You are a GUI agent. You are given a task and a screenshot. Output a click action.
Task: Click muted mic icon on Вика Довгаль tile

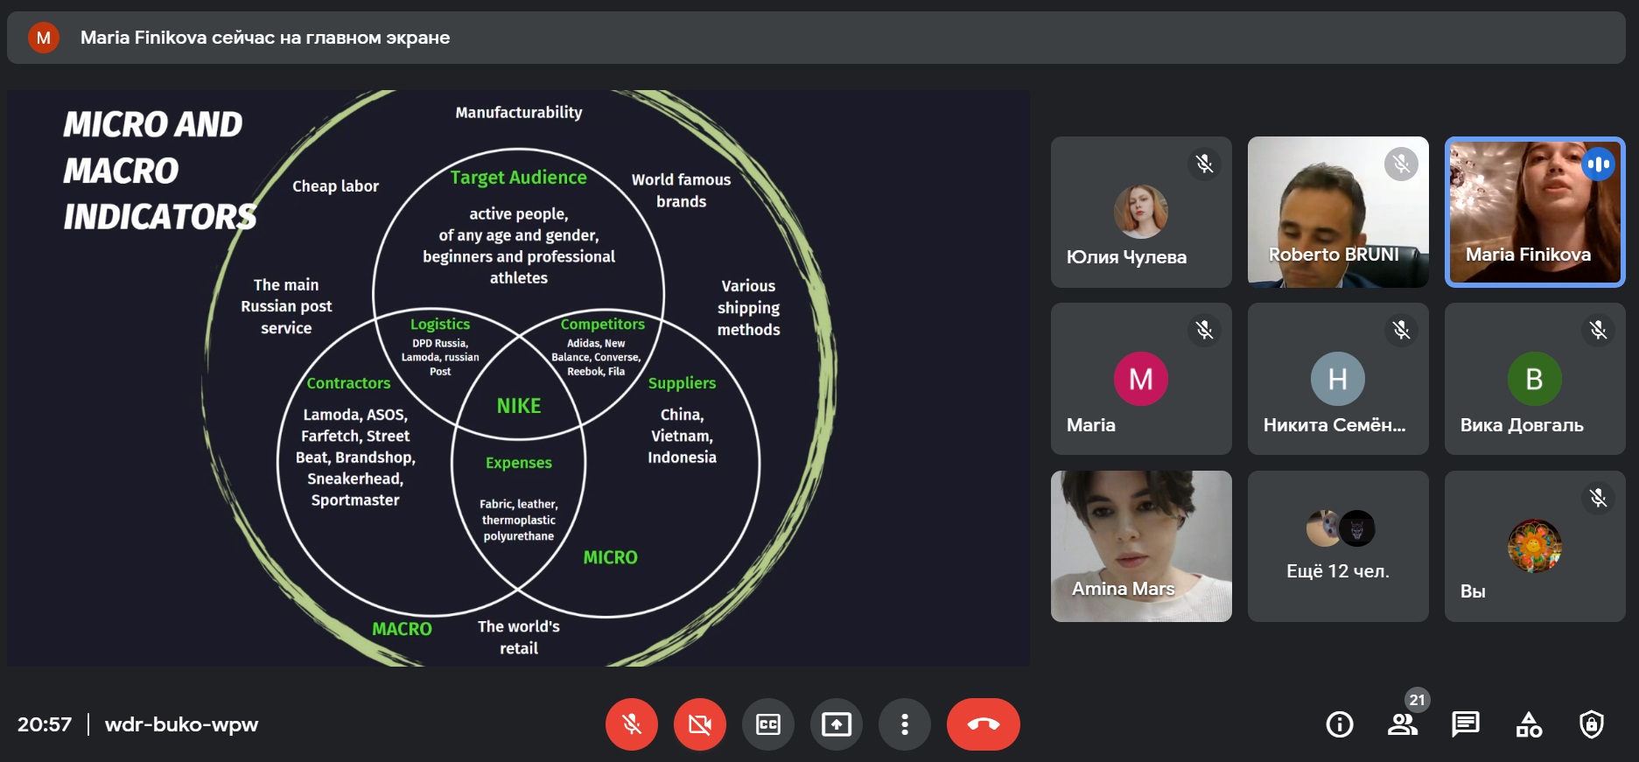pyautogui.click(x=1598, y=330)
